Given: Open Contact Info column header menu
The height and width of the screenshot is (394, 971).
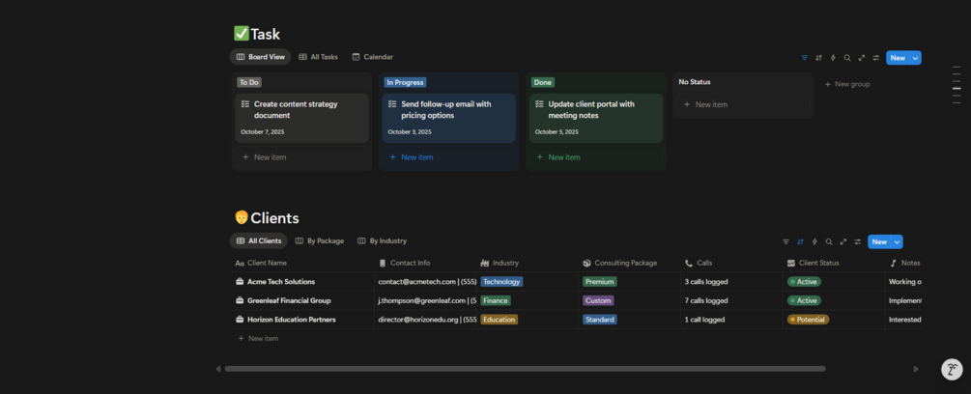Looking at the screenshot, I should [x=425, y=263].
